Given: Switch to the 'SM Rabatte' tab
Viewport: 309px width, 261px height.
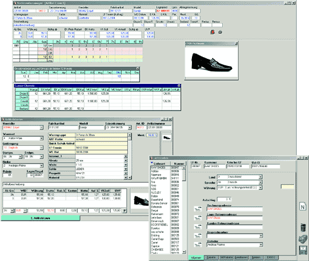Looking at the screenshot, I should pyautogui.click(x=226, y=257).
